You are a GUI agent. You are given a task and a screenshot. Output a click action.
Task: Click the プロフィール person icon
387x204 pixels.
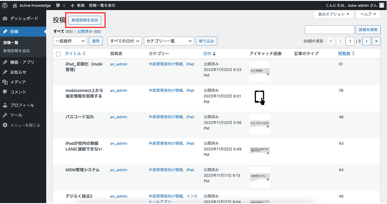[5, 105]
